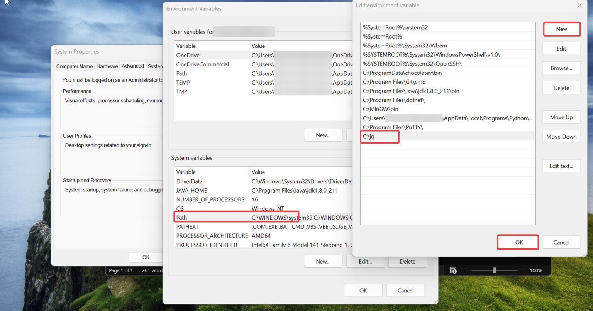Move the selected entry down
The width and height of the screenshot is (593, 311).
(x=561, y=136)
